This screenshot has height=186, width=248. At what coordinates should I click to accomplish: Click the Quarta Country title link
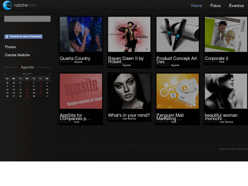(x=75, y=58)
